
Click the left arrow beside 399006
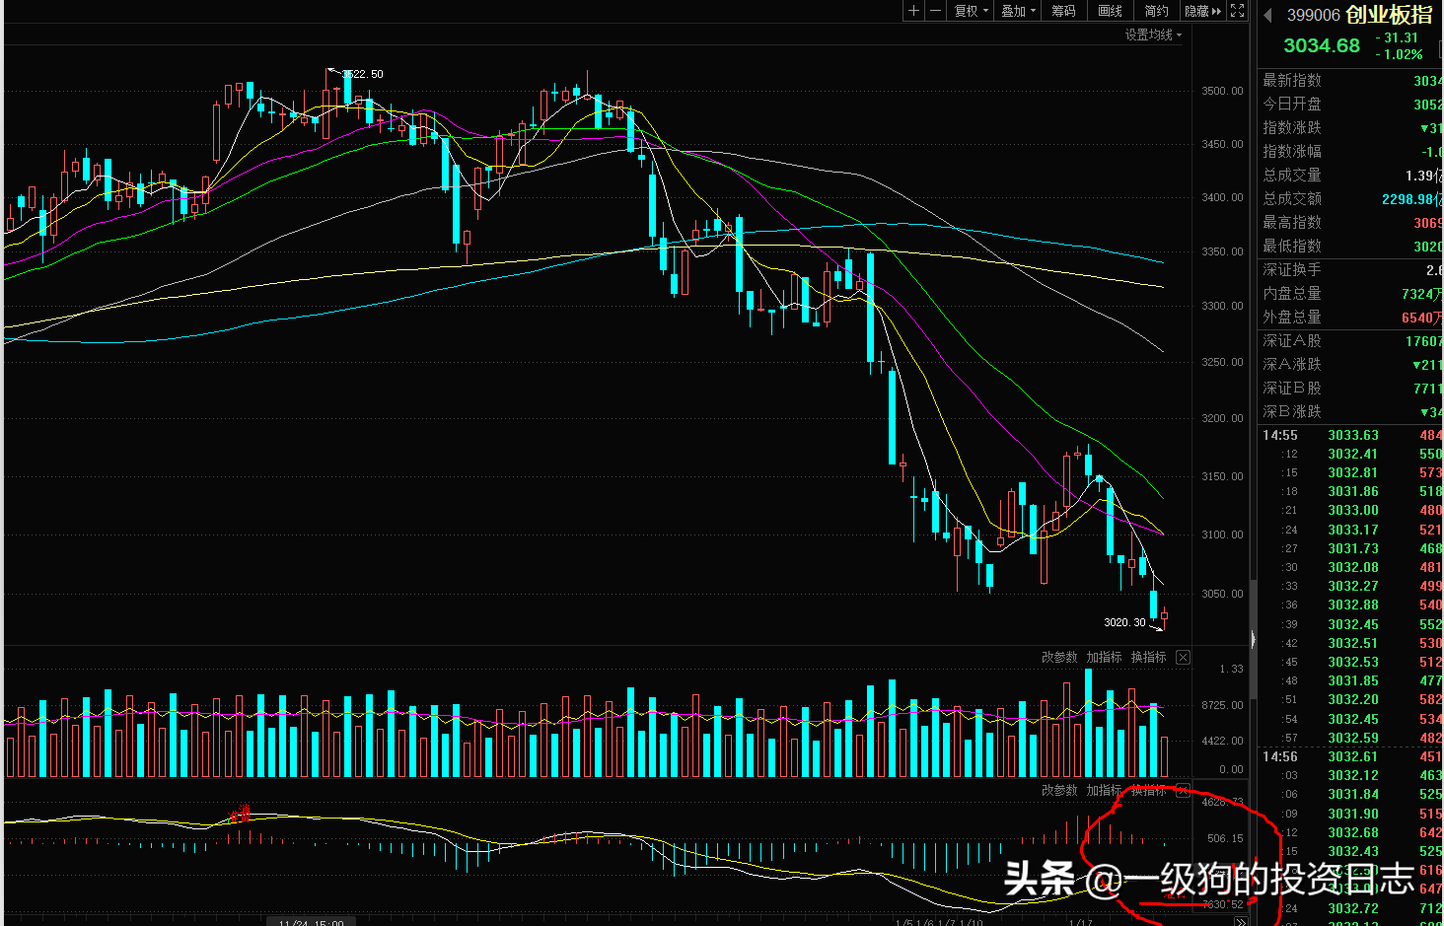(1267, 15)
